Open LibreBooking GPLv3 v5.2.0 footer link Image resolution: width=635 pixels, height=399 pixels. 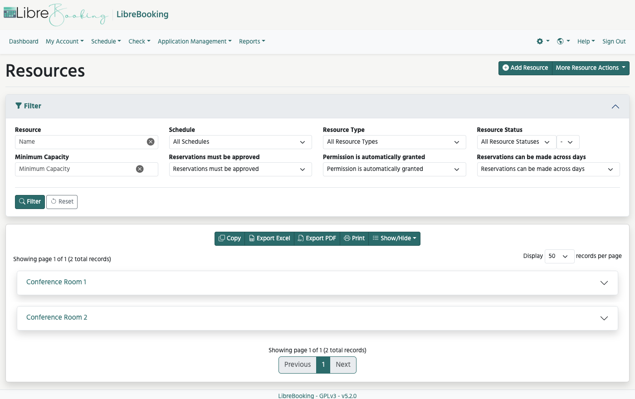click(317, 396)
